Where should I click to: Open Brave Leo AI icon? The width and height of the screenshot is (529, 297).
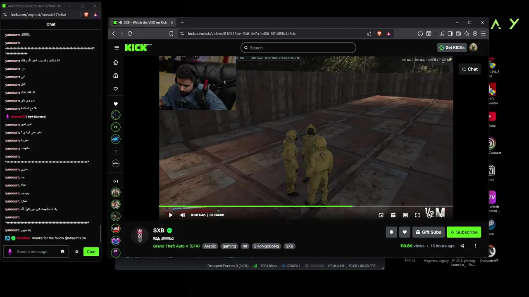tap(467, 34)
